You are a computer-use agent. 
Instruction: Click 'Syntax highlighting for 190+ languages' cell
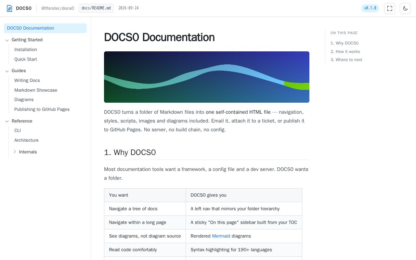(244, 250)
